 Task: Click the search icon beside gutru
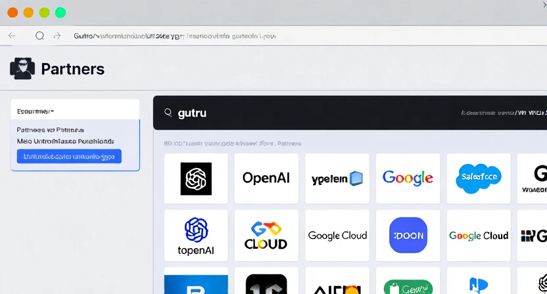coord(168,112)
